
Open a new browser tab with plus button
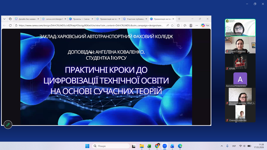[x=179, y=19]
